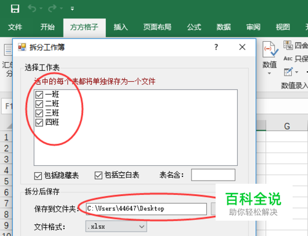The height and width of the screenshot is (236, 308).
Task: Open the Undo history dropdown arrow
Action: click(x=41, y=9)
